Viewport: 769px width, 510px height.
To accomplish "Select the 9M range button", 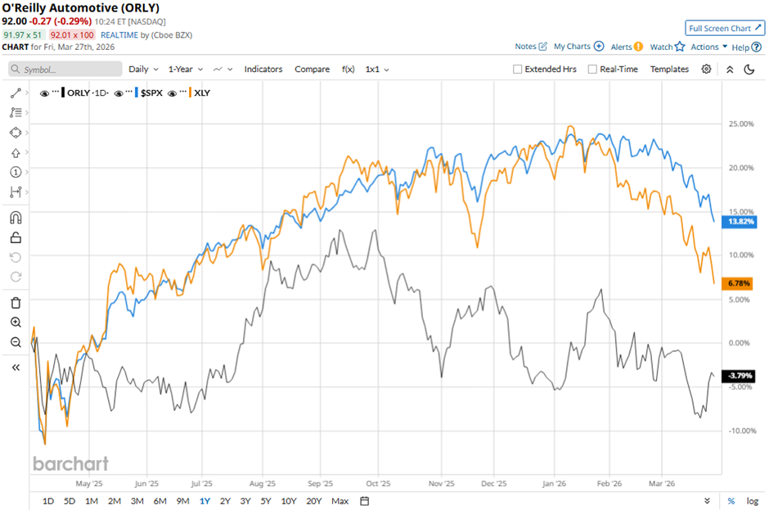I will pos(183,501).
